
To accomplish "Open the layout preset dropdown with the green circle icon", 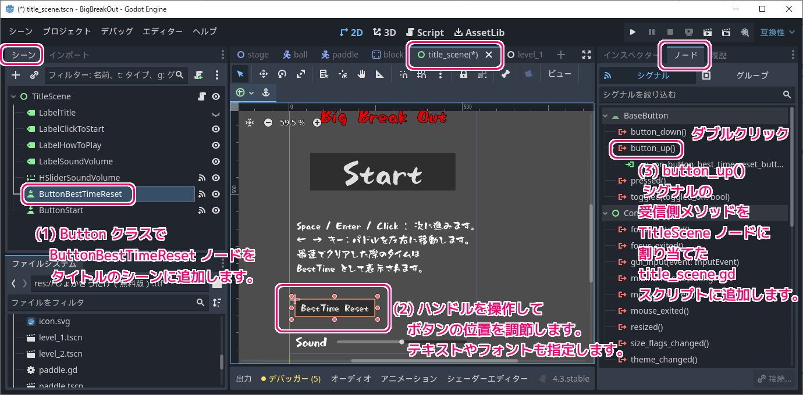I will [244, 92].
